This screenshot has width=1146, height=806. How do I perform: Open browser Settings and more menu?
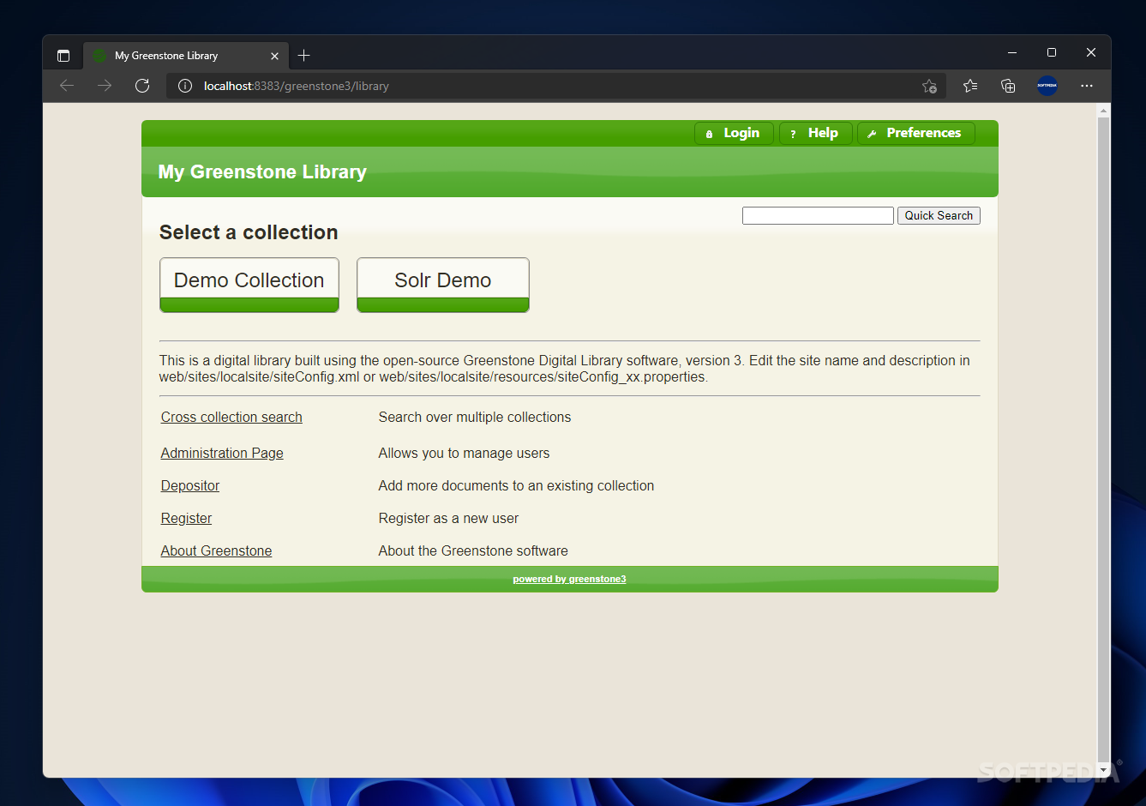1087,86
